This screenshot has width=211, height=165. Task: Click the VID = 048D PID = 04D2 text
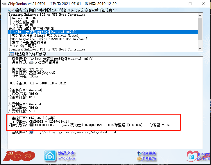pyautogui.click(x=47, y=83)
